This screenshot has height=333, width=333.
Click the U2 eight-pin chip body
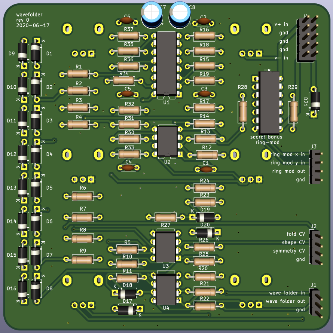tap(167, 141)
